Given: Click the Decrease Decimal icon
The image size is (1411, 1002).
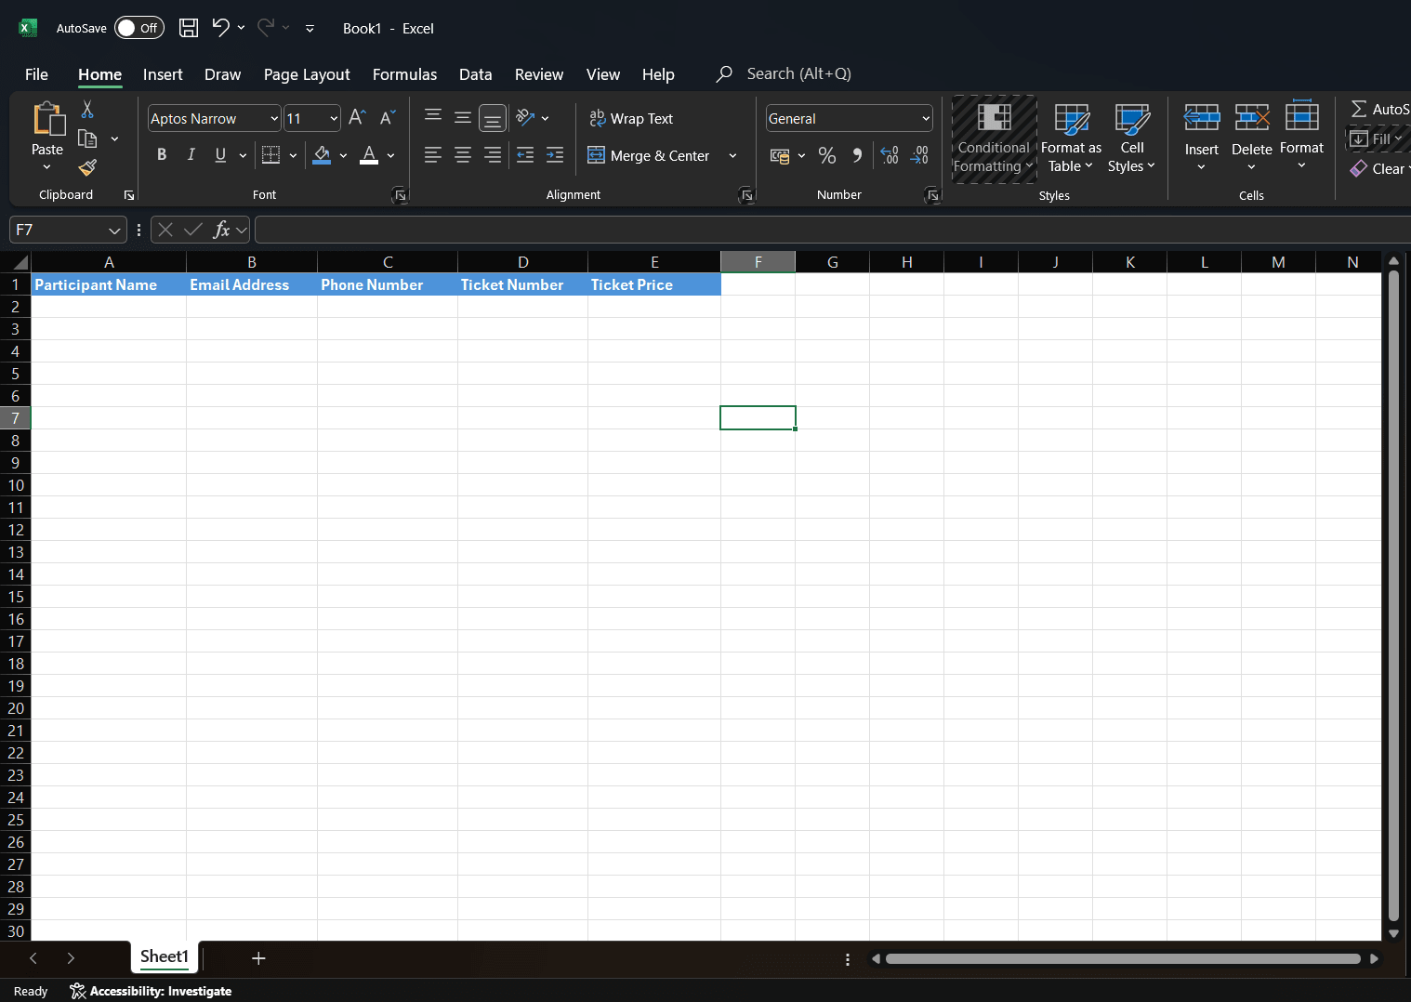Looking at the screenshot, I should [919, 156].
